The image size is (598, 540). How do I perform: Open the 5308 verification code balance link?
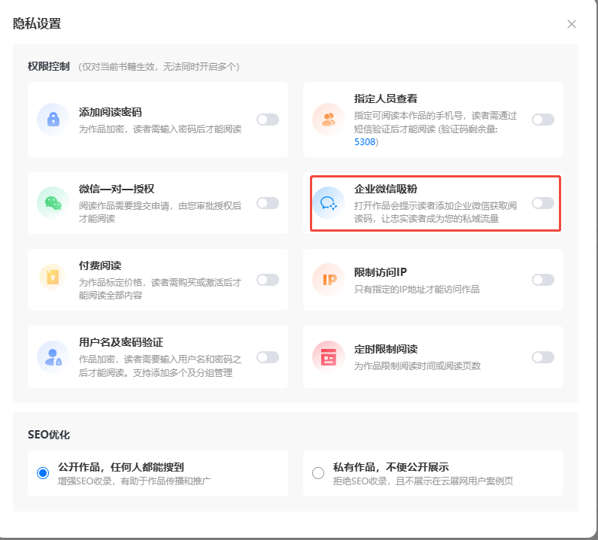[366, 141]
